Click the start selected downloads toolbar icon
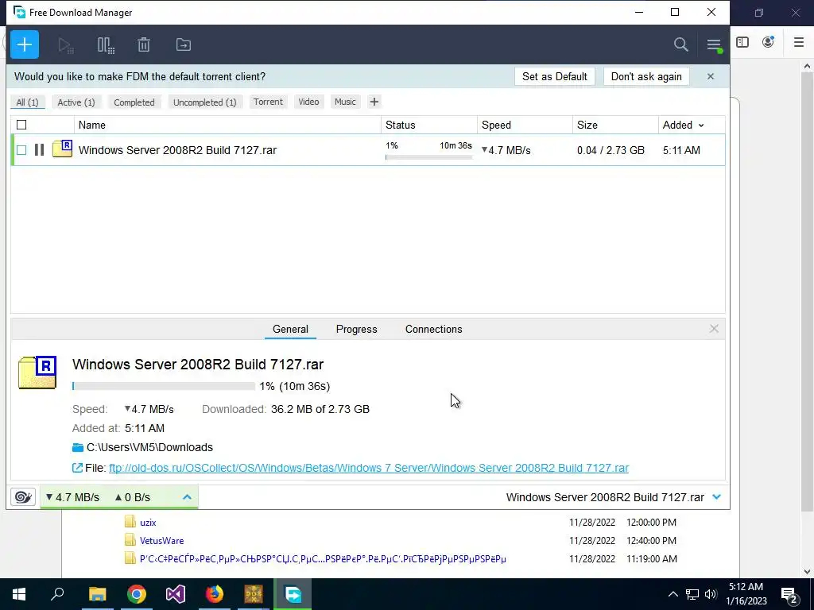The width and height of the screenshot is (814, 610). point(66,45)
